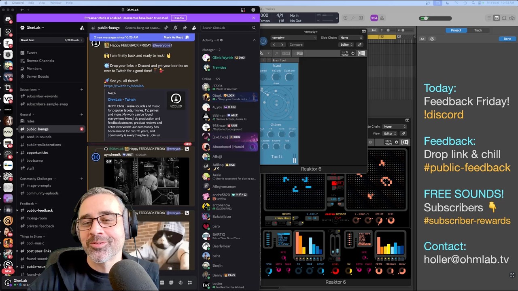Open the empty preset dropdown in Reaktor
This screenshot has width=518, height=291.
pos(293,38)
